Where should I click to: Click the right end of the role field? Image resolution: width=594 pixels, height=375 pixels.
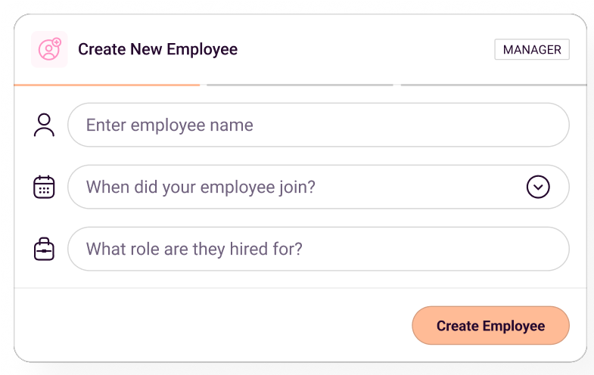(x=545, y=249)
